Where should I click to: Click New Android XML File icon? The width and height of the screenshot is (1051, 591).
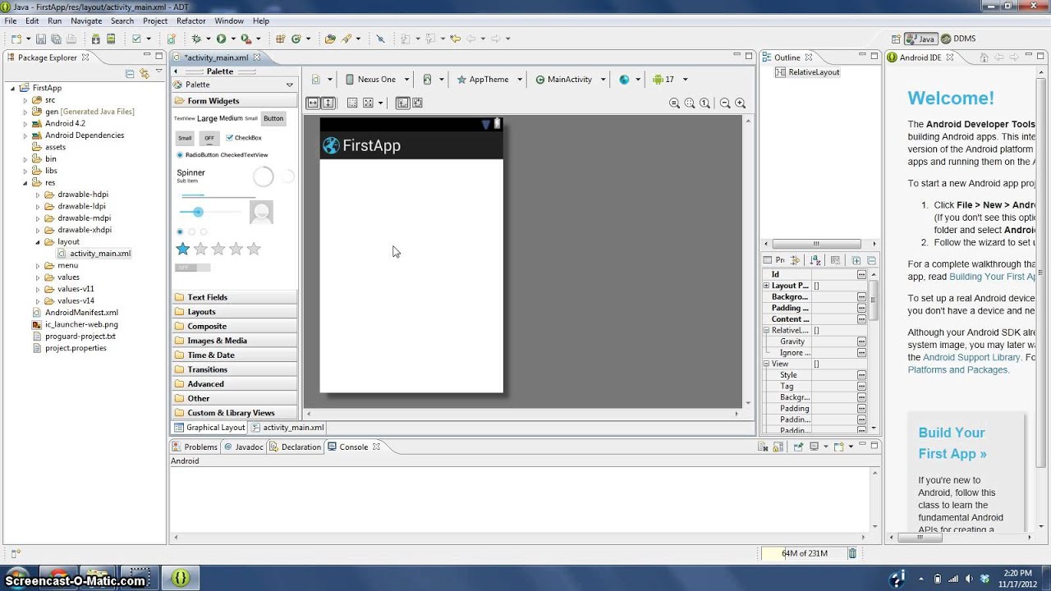[x=172, y=39]
